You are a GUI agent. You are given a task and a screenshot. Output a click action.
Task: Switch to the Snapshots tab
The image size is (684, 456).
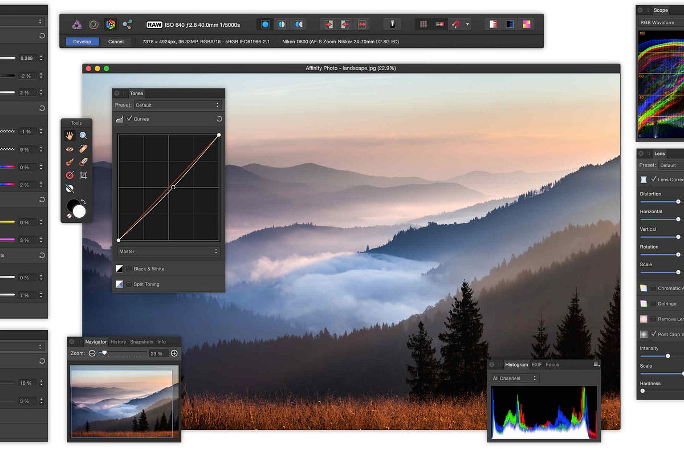pos(141,342)
